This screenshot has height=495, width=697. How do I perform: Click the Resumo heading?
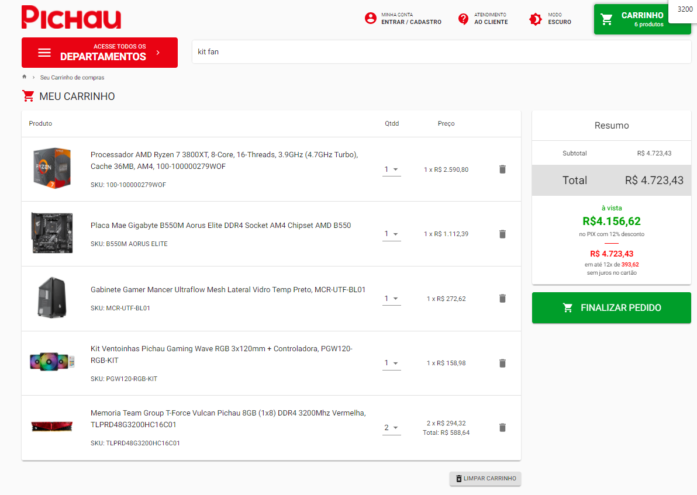[x=612, y=126]
